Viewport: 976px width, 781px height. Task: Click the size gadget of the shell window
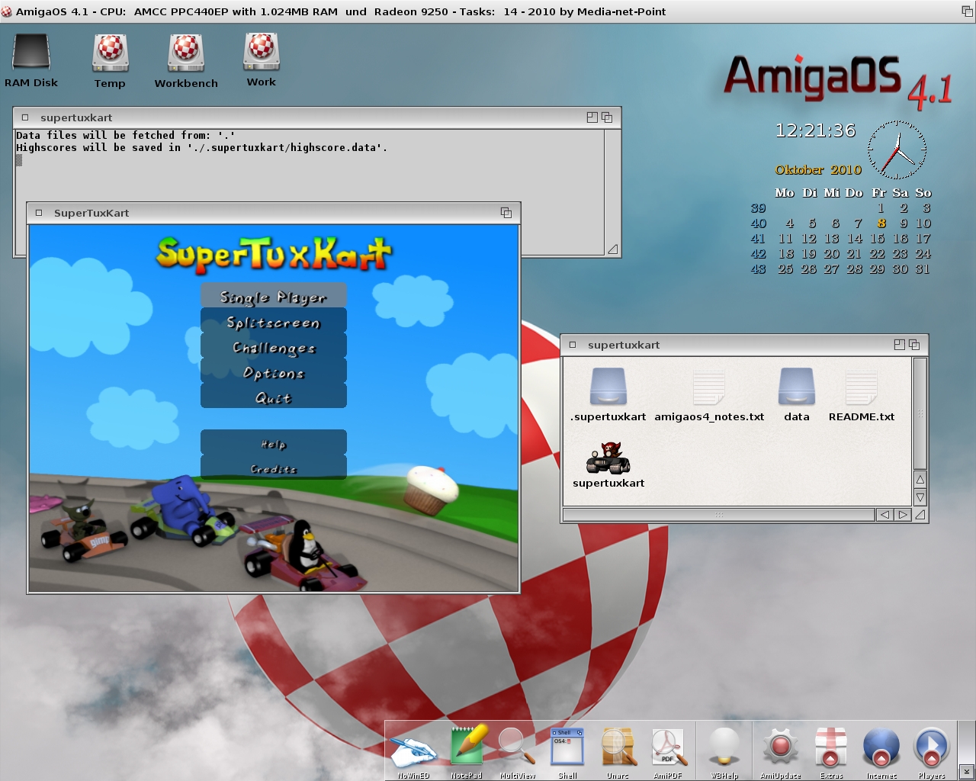coord(613,249)
